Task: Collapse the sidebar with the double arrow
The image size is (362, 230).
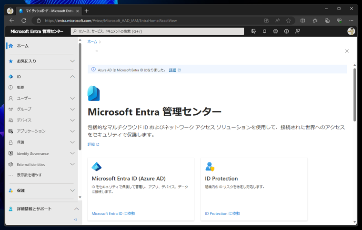Action: point(75,220)
